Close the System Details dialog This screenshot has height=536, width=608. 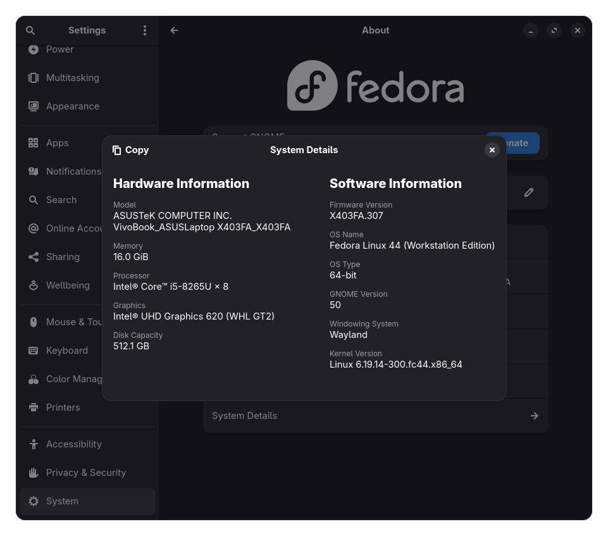click(x=492, y=150)
